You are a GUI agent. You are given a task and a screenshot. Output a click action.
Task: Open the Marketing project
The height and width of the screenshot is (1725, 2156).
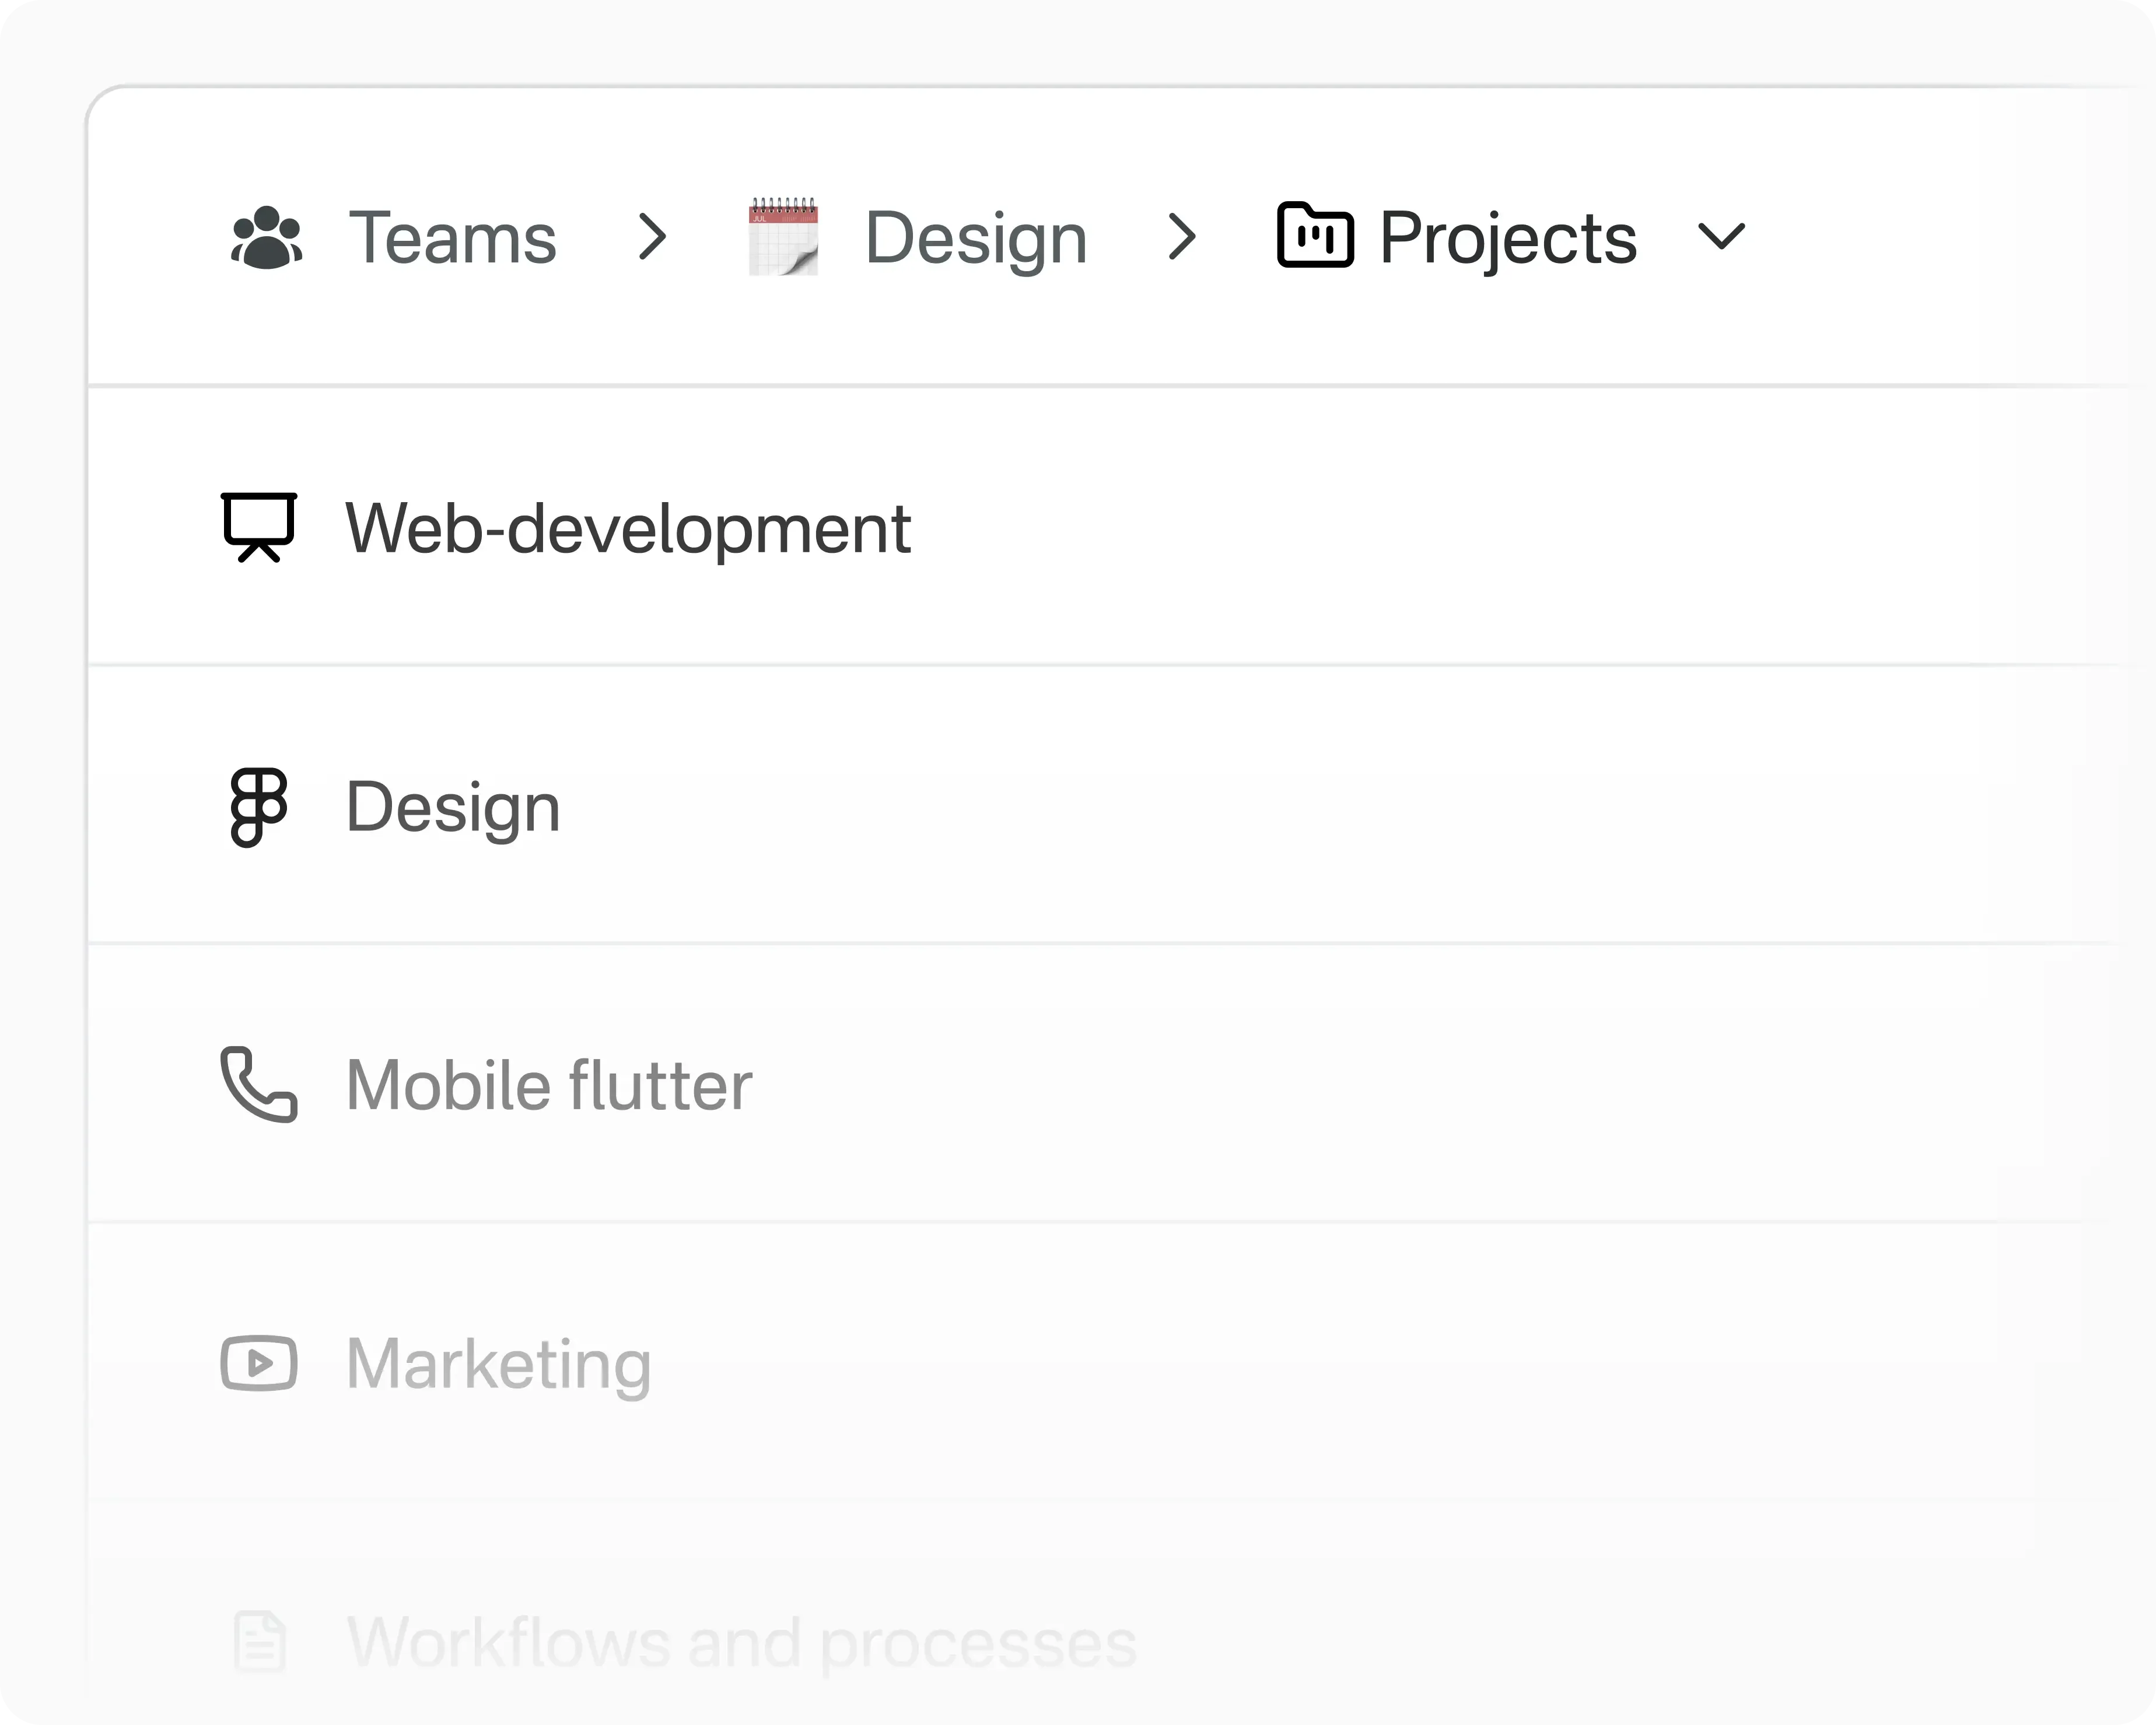(498, 1363)
